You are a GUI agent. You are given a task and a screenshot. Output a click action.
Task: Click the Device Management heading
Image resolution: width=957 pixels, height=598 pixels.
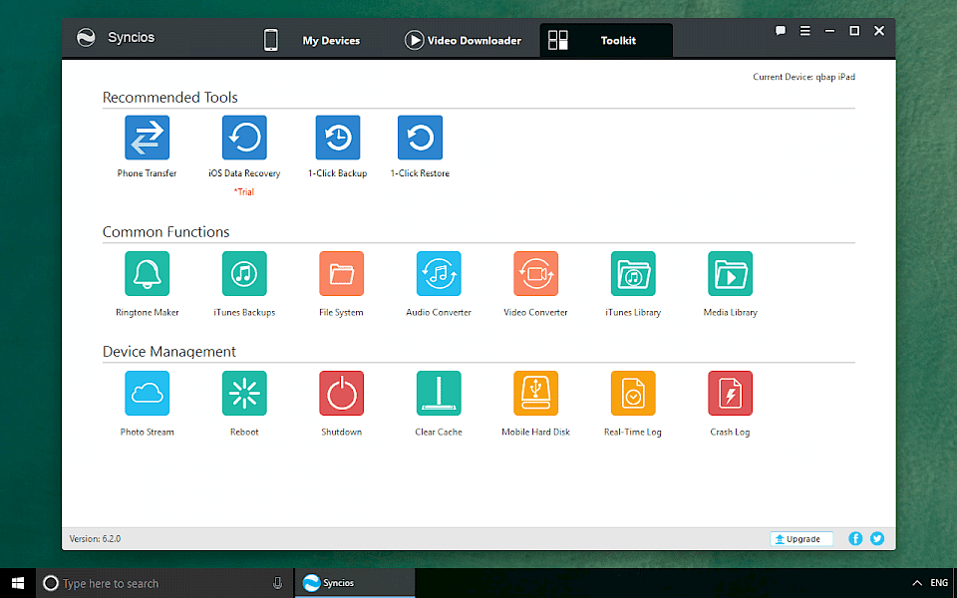[169, 352]
